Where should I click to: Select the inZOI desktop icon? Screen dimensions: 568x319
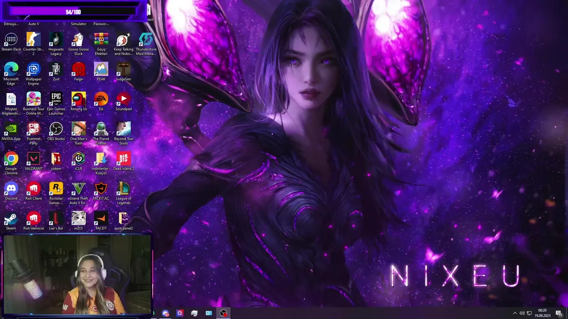point(79,220)
